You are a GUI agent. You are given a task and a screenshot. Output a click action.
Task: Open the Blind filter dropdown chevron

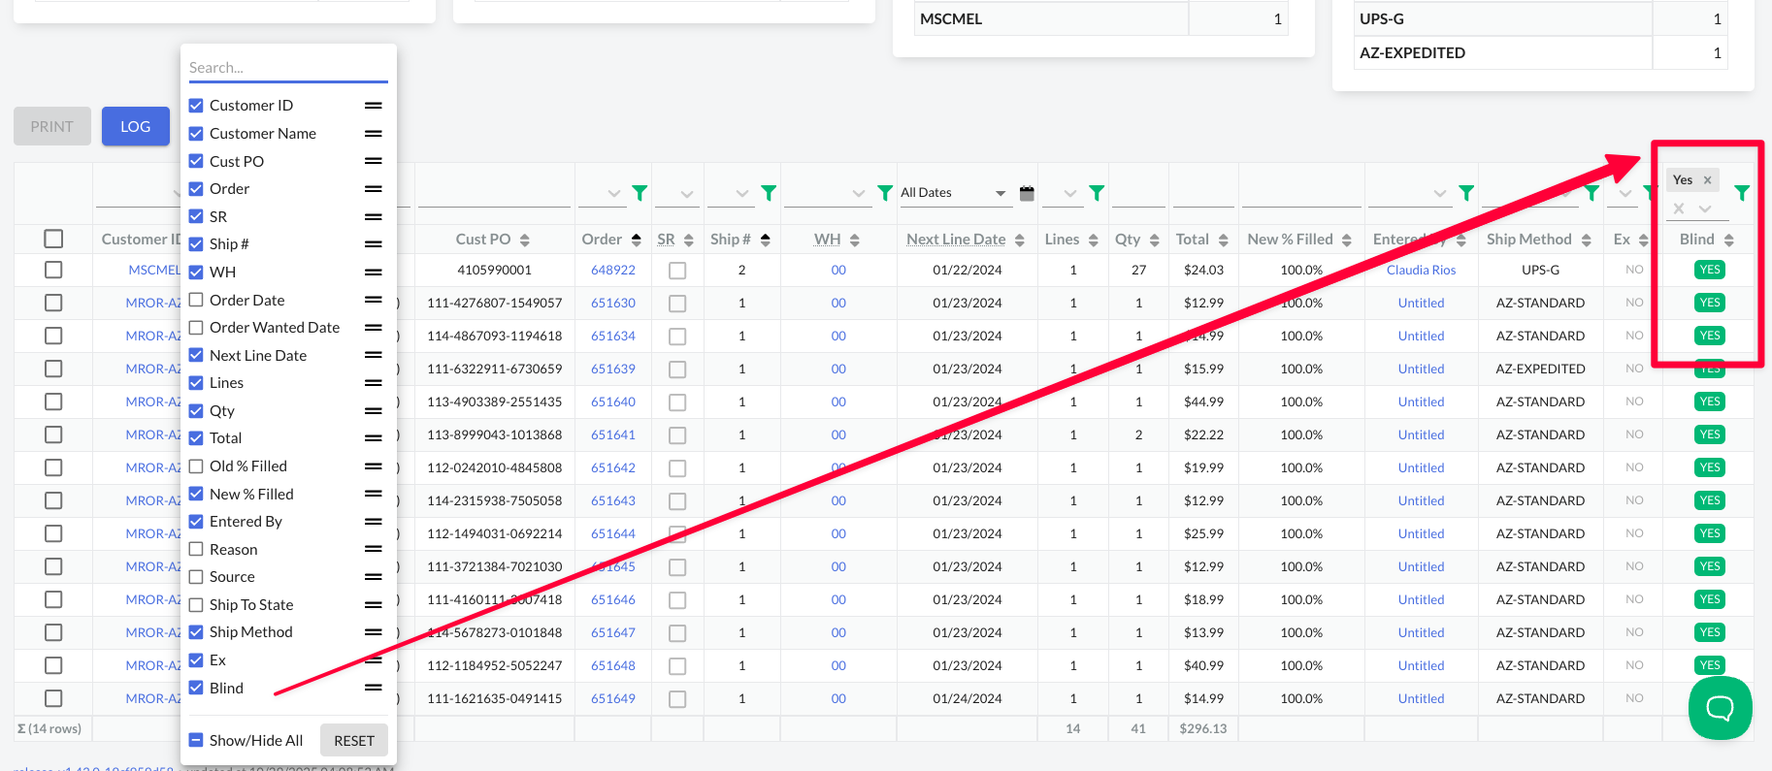[x=1705, y=209]
